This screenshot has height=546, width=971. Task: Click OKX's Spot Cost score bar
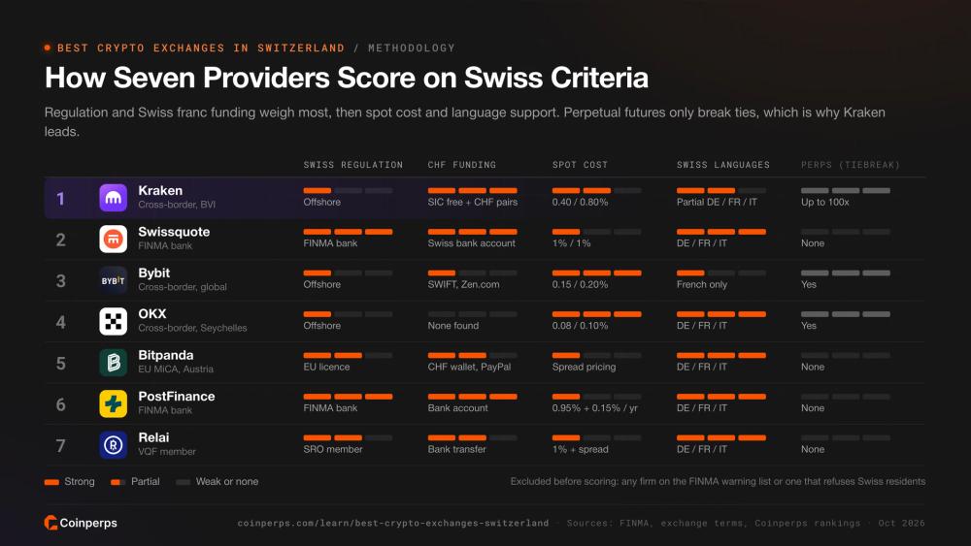pyautogui.click(x=597, y=314)
